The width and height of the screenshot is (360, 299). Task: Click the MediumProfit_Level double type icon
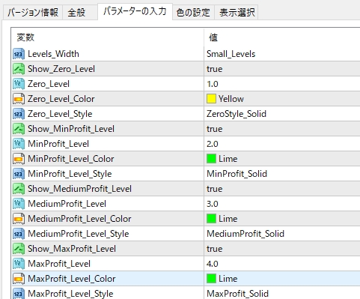[19, 204]
